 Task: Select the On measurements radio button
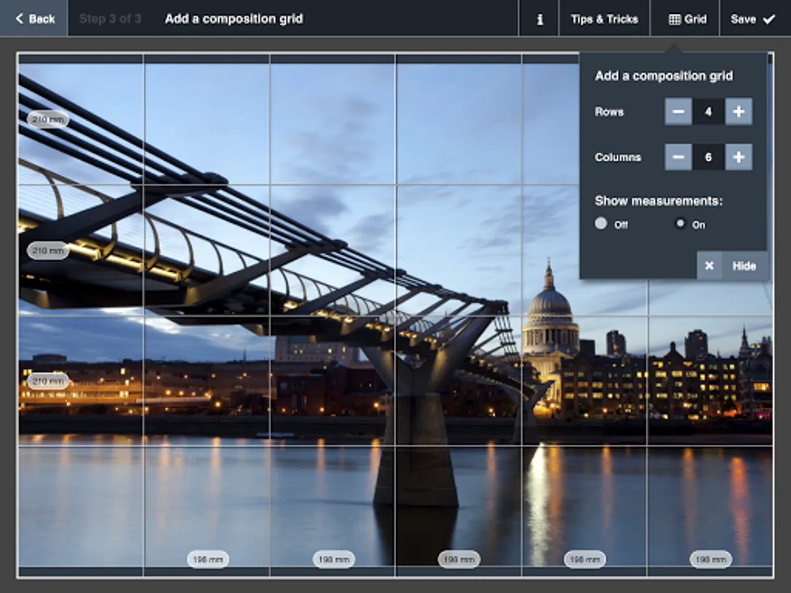click(x=680, y=224)
